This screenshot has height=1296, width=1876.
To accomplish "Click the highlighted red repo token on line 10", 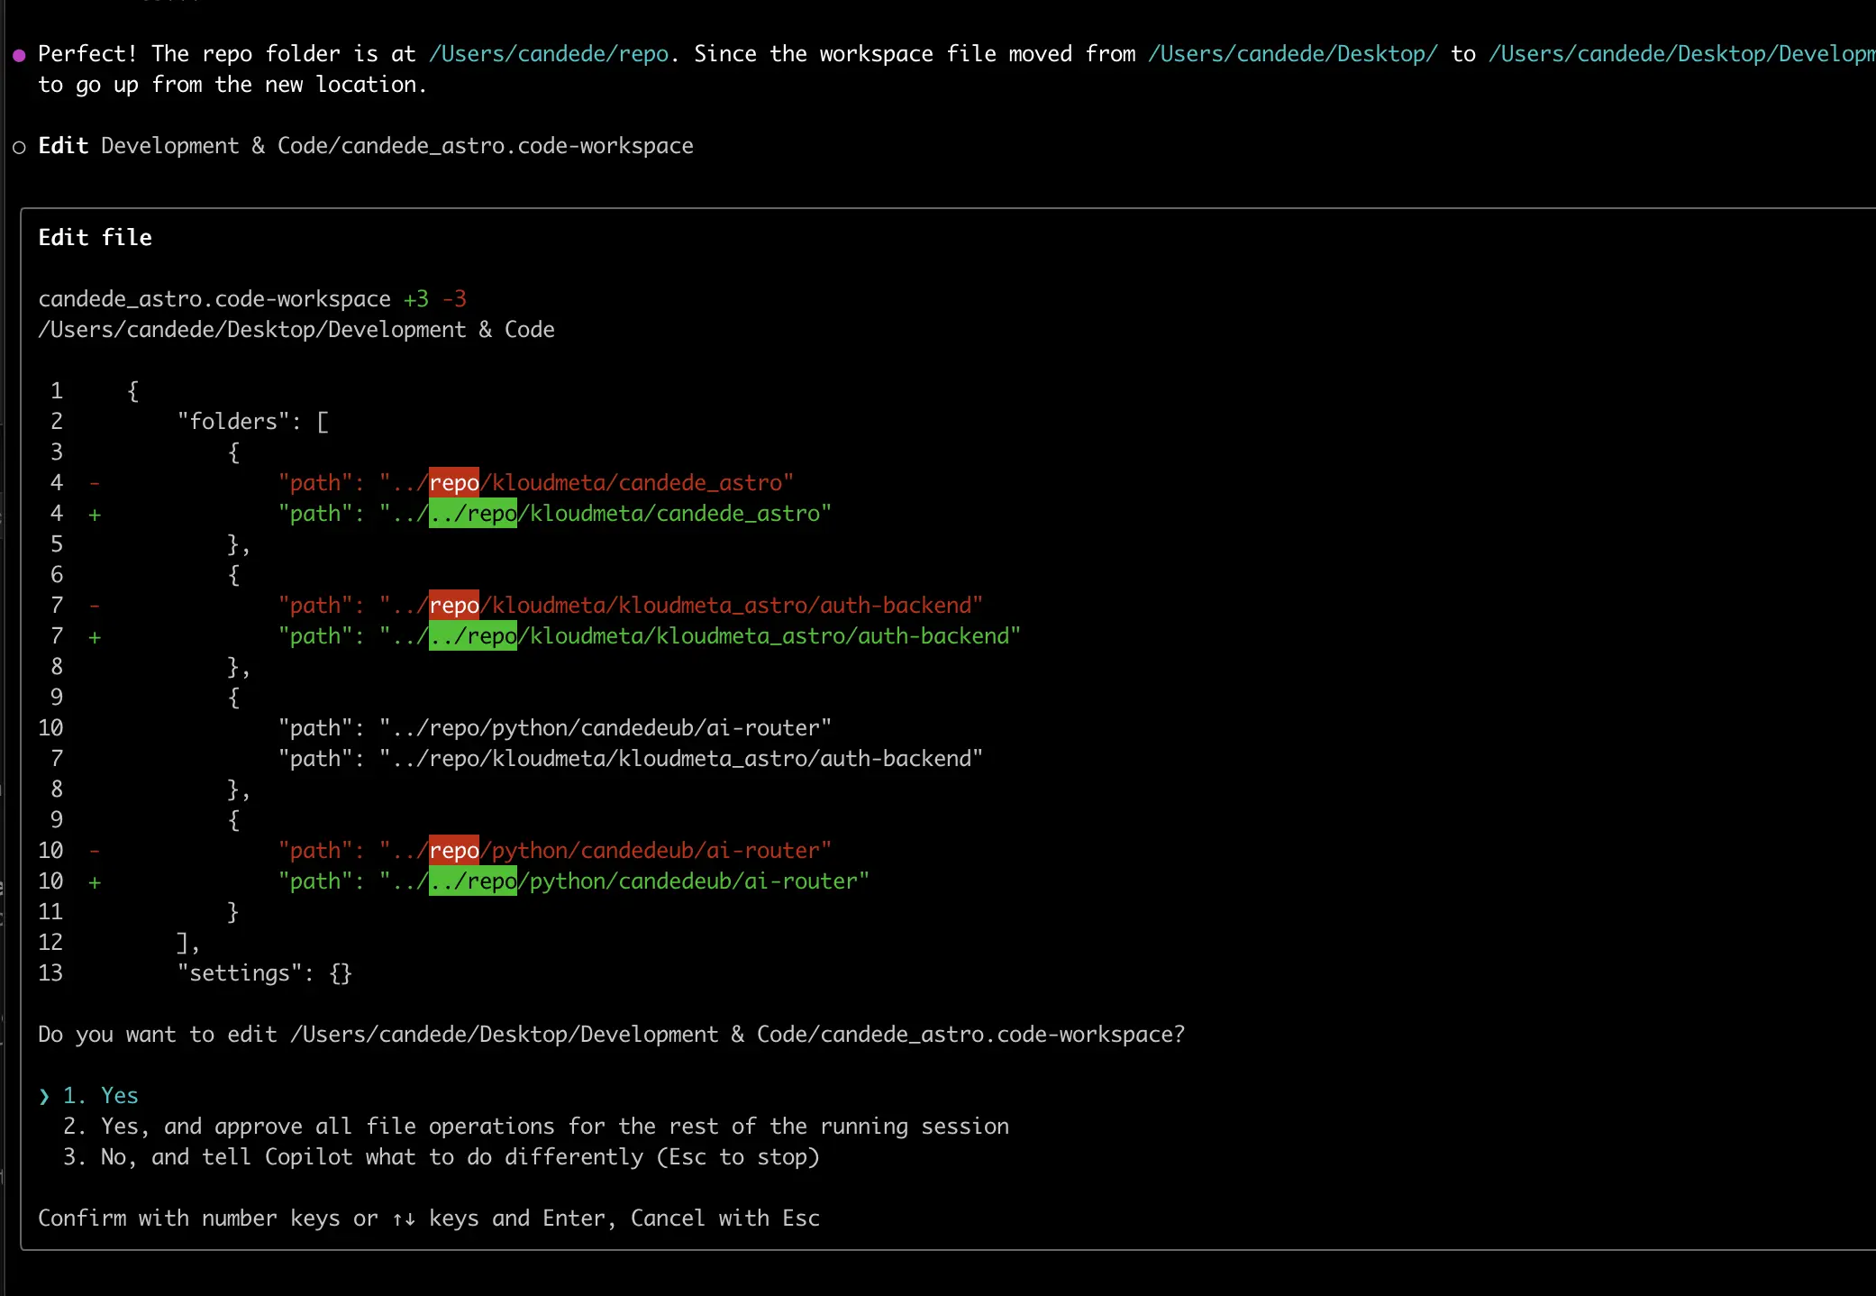I will 454,850.
